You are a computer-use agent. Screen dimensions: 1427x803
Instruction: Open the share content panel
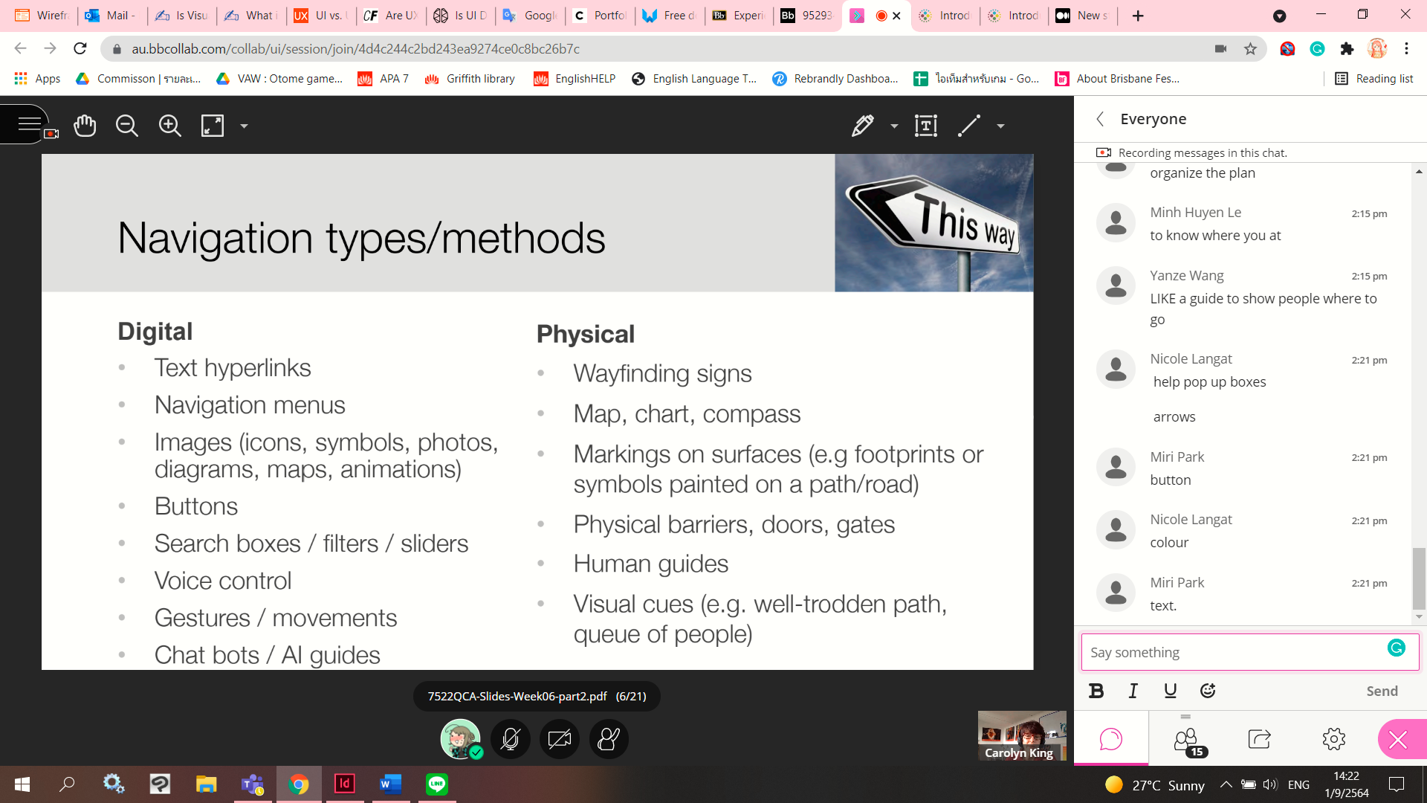1259,739
